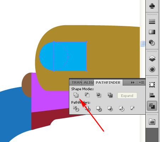Open the Appearance panel circle icon
The width and height of the screenshot is (160, 142).
(152, 69)
